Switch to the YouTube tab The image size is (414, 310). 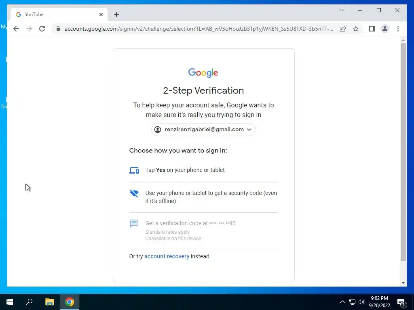pos(59,15)
